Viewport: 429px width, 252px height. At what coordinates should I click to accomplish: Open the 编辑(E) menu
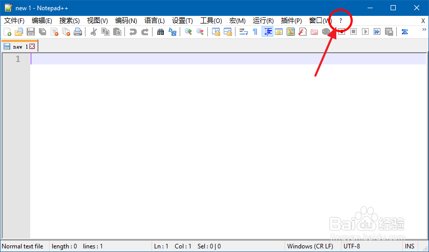(x=42, y=21)
